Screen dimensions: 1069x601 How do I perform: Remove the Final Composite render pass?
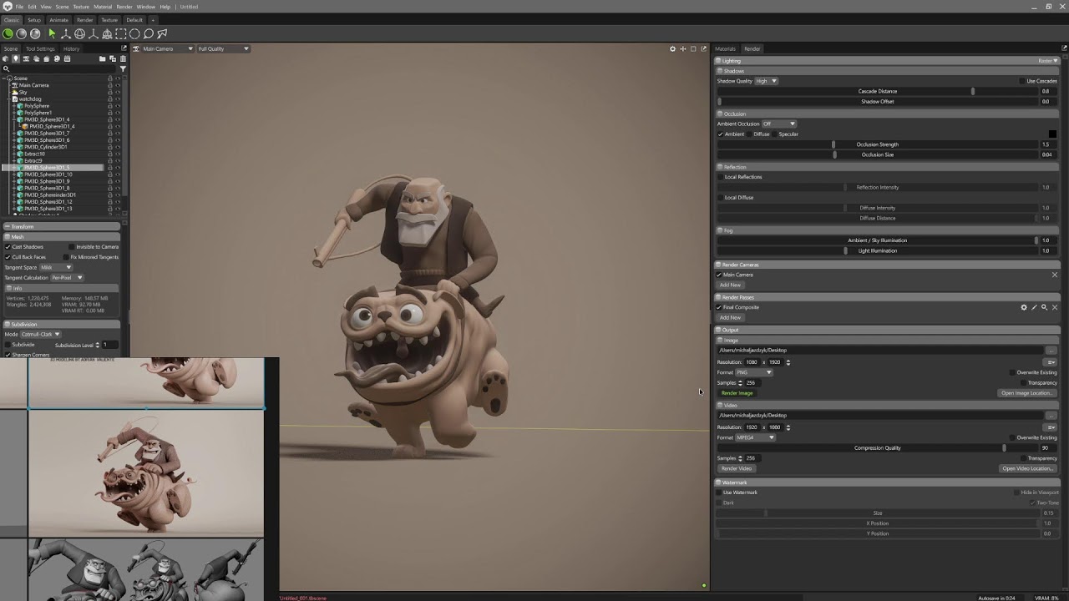(1055, 307)
